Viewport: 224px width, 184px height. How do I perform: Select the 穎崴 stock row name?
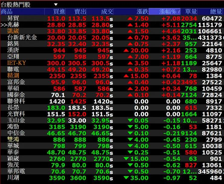coord(13,159)
